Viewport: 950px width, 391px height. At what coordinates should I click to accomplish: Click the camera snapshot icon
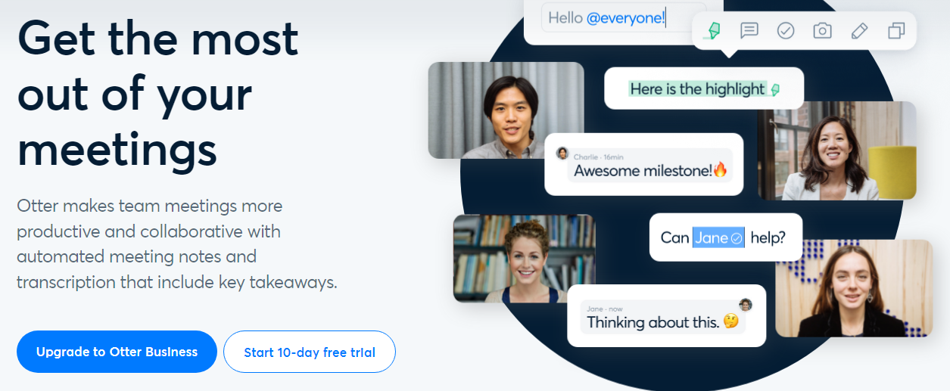[822, 31]
